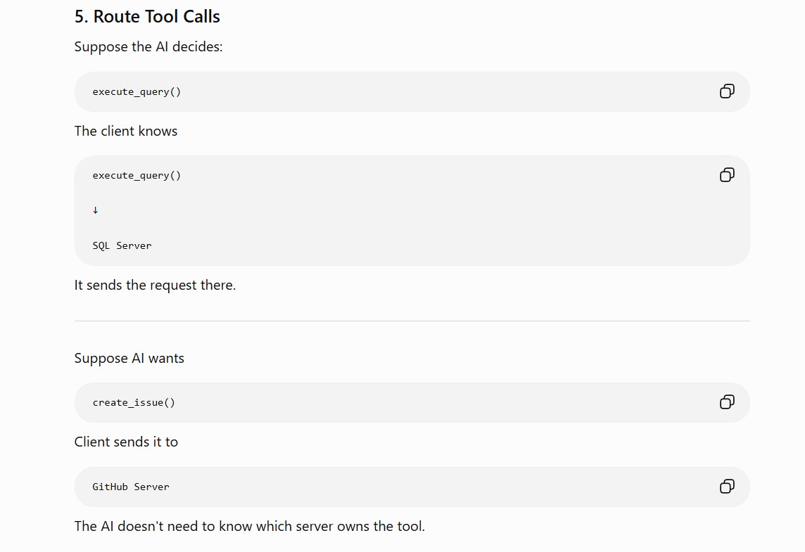Click execute_query() text under 'The client knows'
The width and height of the screenshot is (805, 552).
(137, 176)
